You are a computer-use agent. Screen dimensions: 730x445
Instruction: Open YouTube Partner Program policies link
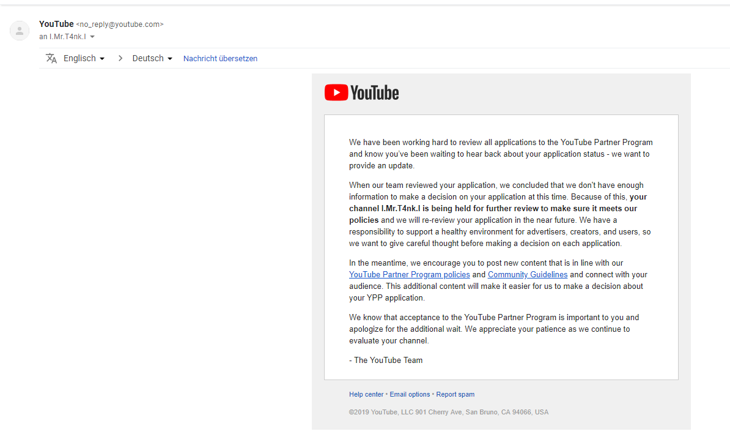coord(409,274)
